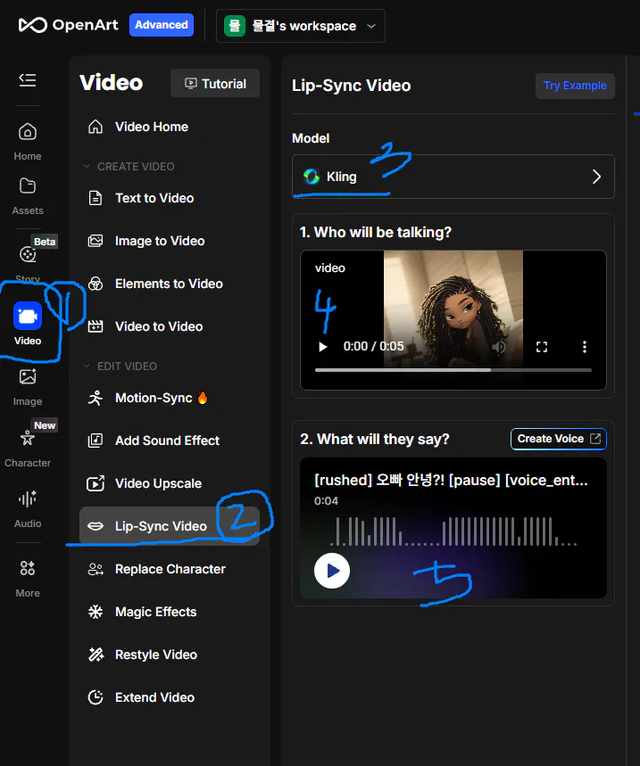640x766 pixels.
Task: Open Text to Video
Action: [x=170, y=198]
